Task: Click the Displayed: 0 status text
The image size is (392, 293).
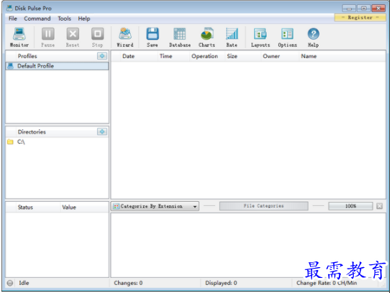Action: [221, 283]
